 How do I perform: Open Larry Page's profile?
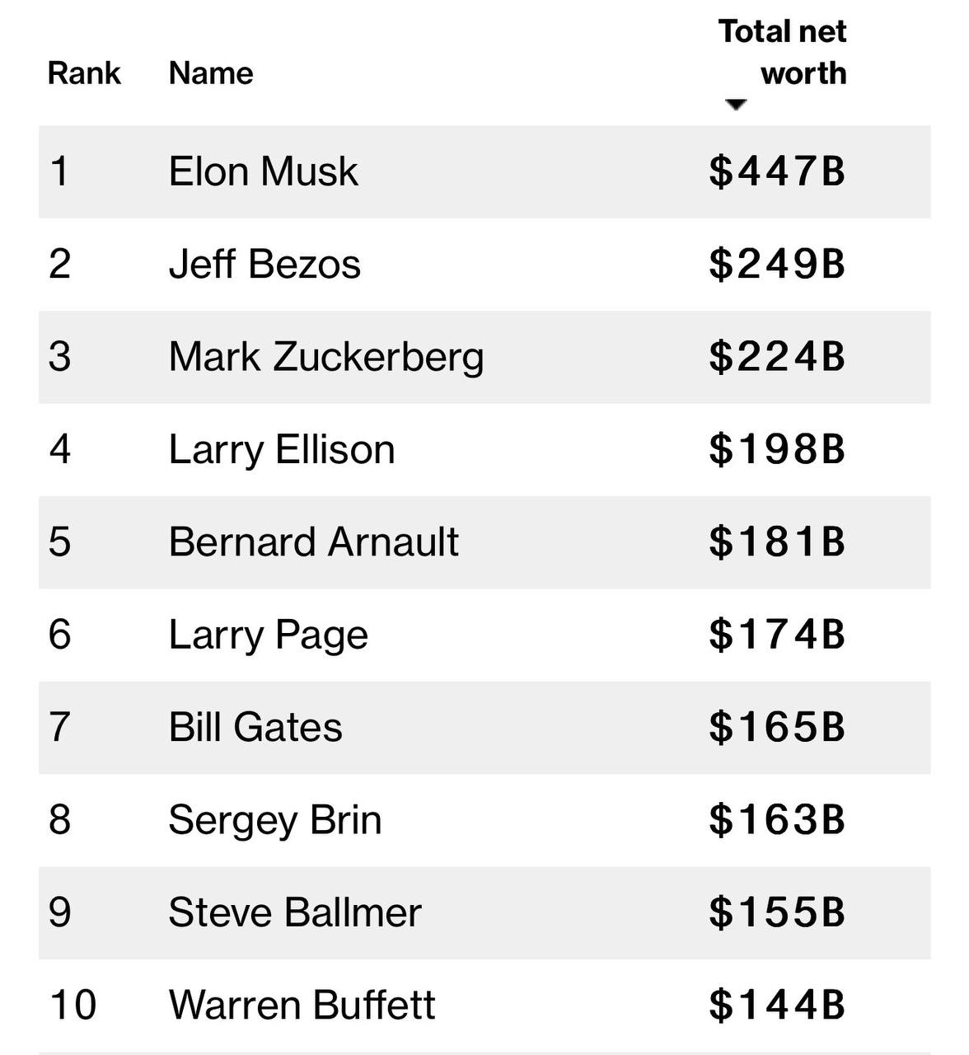tap(268, 635)
